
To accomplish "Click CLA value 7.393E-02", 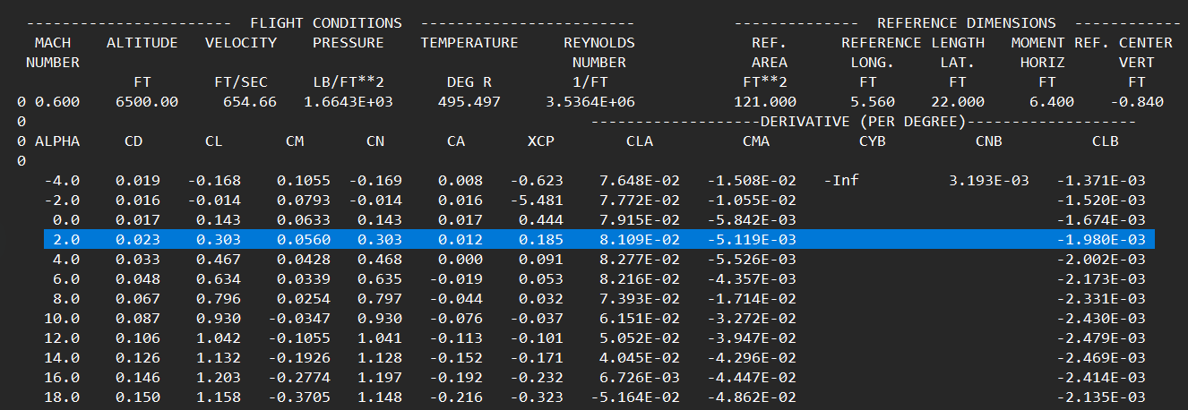I will pos(640,299).
